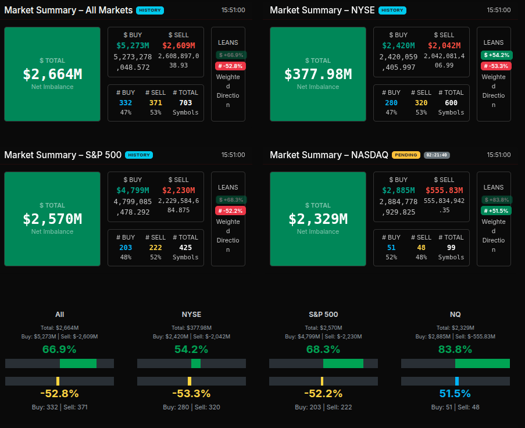Select the $2,329M NASDAQ total tile
This screenshot has width=525, height=428.
pos(318,219)
